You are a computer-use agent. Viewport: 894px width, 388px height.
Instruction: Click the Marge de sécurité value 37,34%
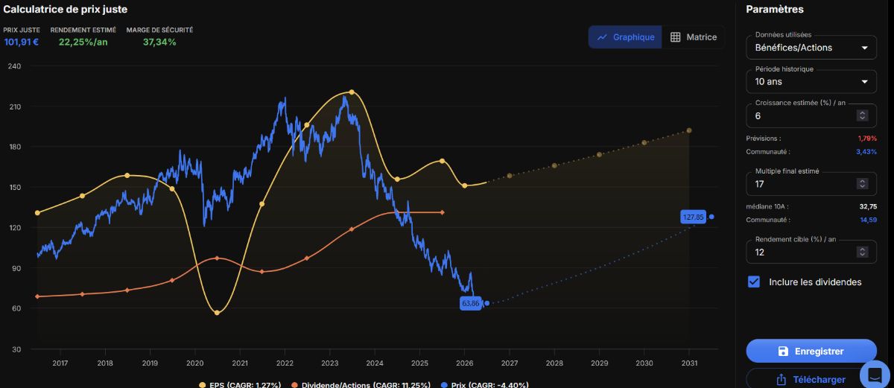[159, 42]
